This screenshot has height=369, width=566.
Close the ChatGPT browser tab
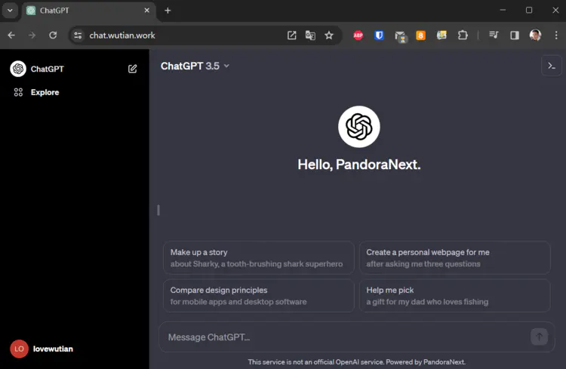[x=147, y=11]
